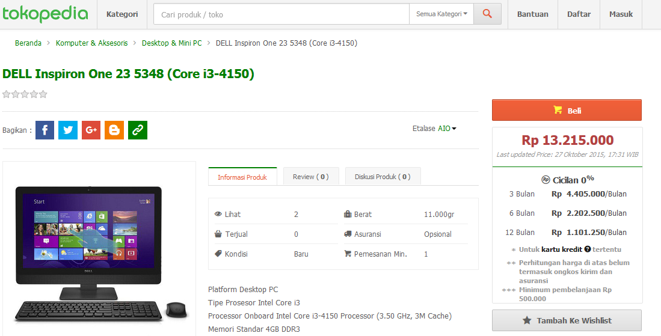Open the Kategori menu
Viewport: 661px width, 336px height.
pyautogui.click(x=122, y=14)
